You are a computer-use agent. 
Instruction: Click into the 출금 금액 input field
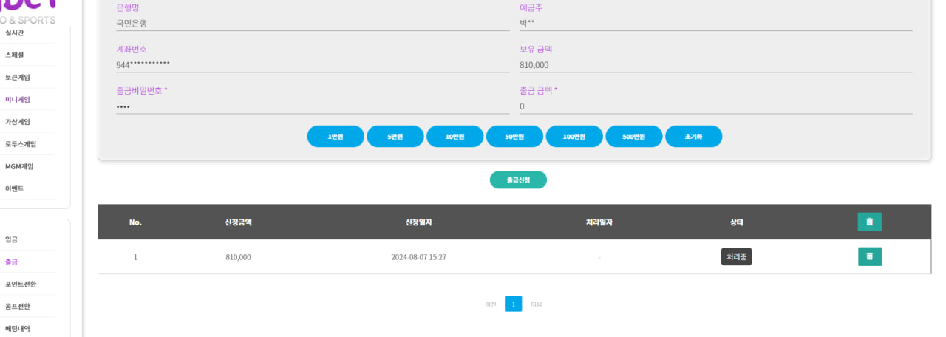715,106
